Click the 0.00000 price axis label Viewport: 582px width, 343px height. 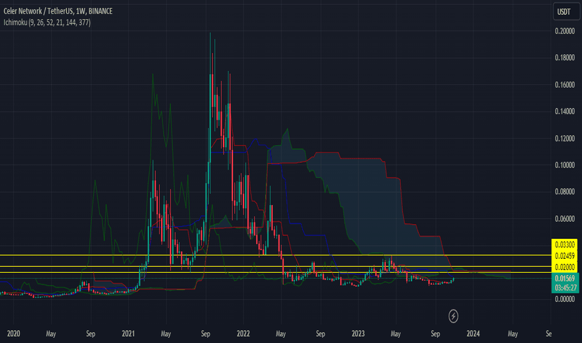tap(565, 299)
